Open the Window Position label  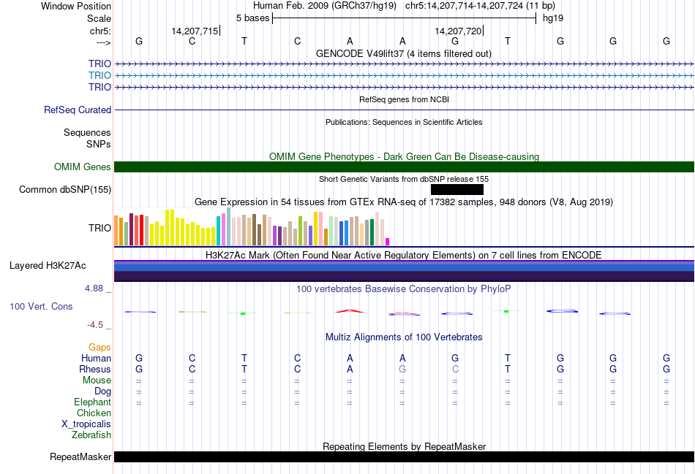(x=76, y=6)
